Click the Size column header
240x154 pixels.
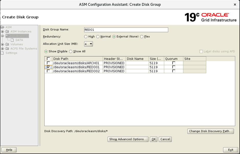[157, 59]
